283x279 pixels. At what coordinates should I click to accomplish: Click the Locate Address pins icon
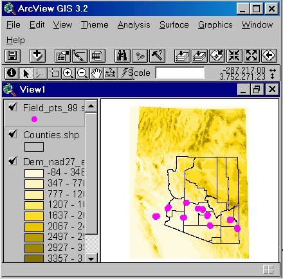(x=140, y=56)
